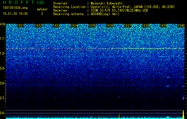Click the 1035 time marker
The width and height of the screenshot is (187, 119).
pyautogui.click(x=92, y=26)
